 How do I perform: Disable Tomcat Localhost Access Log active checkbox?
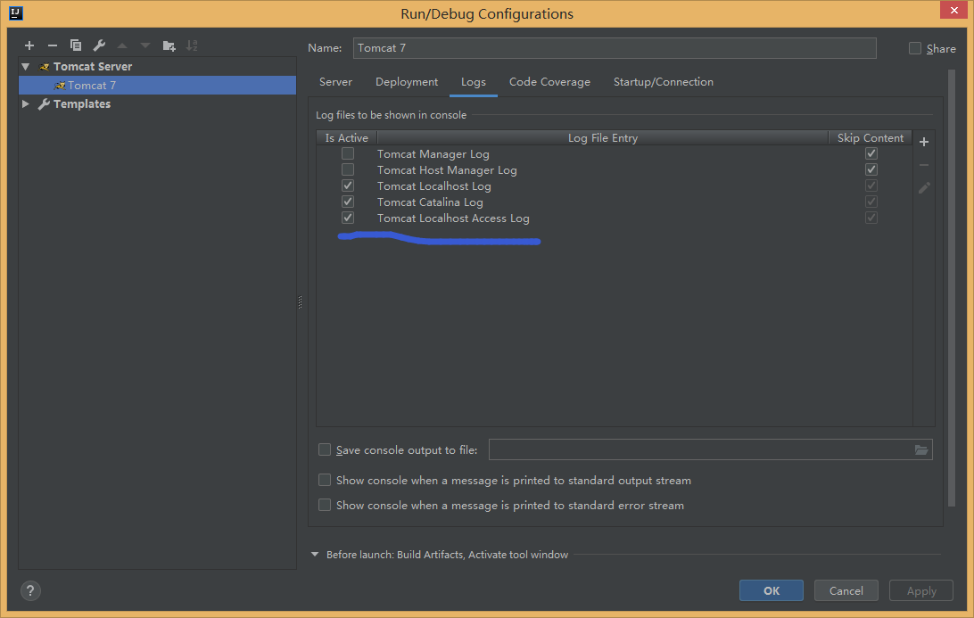click(x=348, y=218)
